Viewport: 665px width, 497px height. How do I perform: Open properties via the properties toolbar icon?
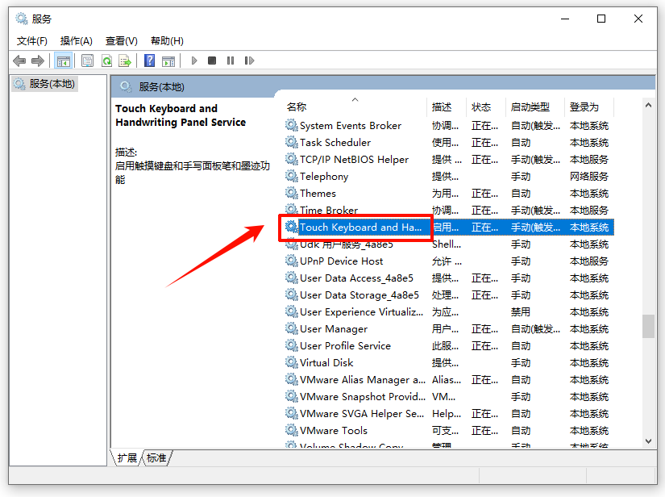click(87, 60)
